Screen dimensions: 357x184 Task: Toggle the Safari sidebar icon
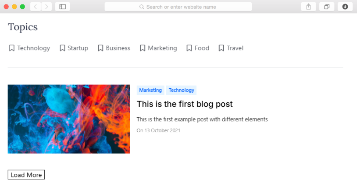point(62,7)
